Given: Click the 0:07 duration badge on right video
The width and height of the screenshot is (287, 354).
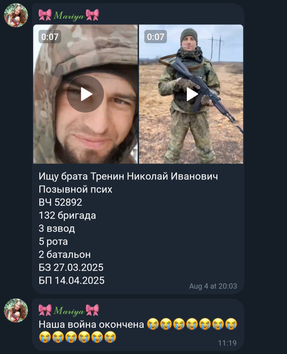Looking at the screenshot, I should [156, 37].
